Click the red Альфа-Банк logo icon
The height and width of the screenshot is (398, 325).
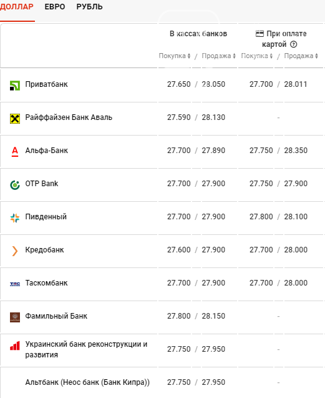15,152
